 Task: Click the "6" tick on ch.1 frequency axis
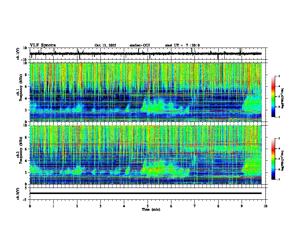[x=26, y=87]
